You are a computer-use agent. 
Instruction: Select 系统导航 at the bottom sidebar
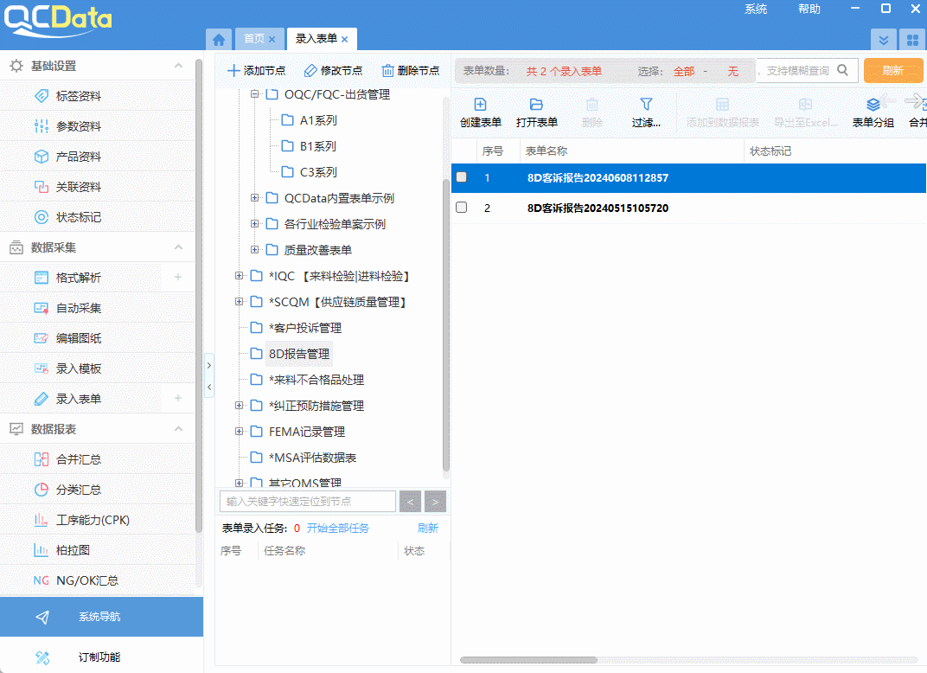coord(101,617)
